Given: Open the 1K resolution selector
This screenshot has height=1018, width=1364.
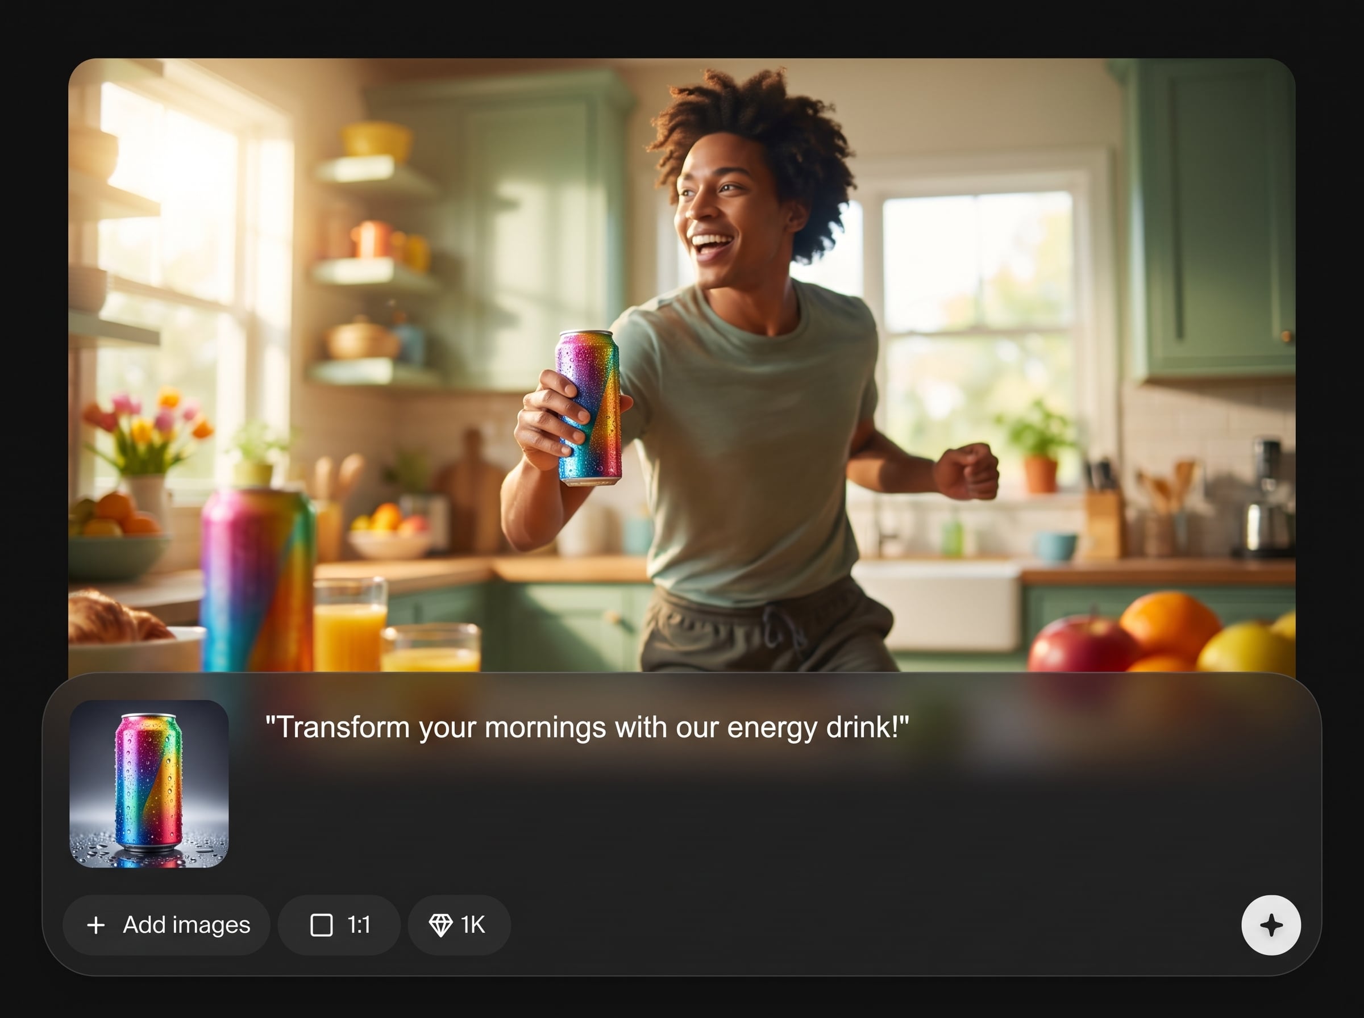Looking at the screenshot, I should [459, 925].
